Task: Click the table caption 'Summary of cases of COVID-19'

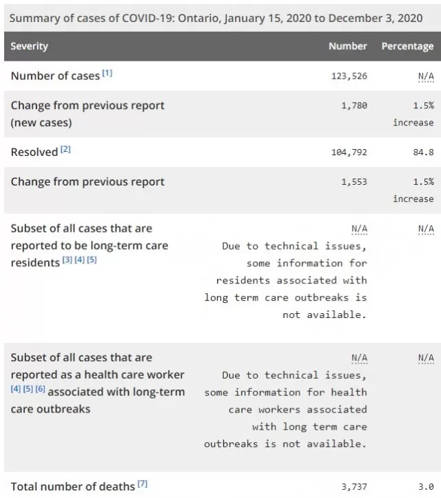Action: tap(91, 18)
